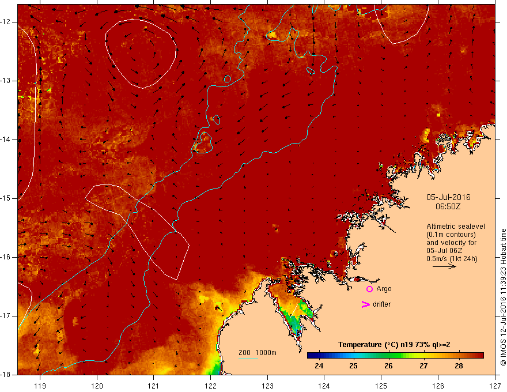Select the temperature color bar at 24

click(319, 356)
